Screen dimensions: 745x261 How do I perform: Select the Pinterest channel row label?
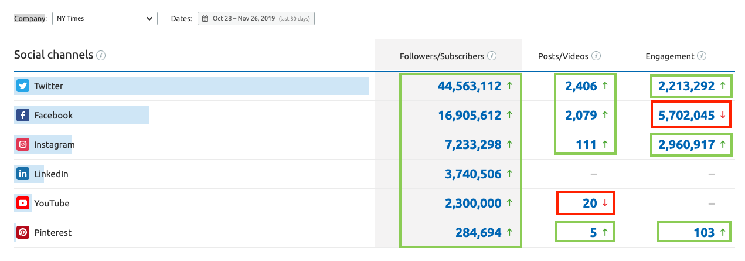tap(53, 233)
